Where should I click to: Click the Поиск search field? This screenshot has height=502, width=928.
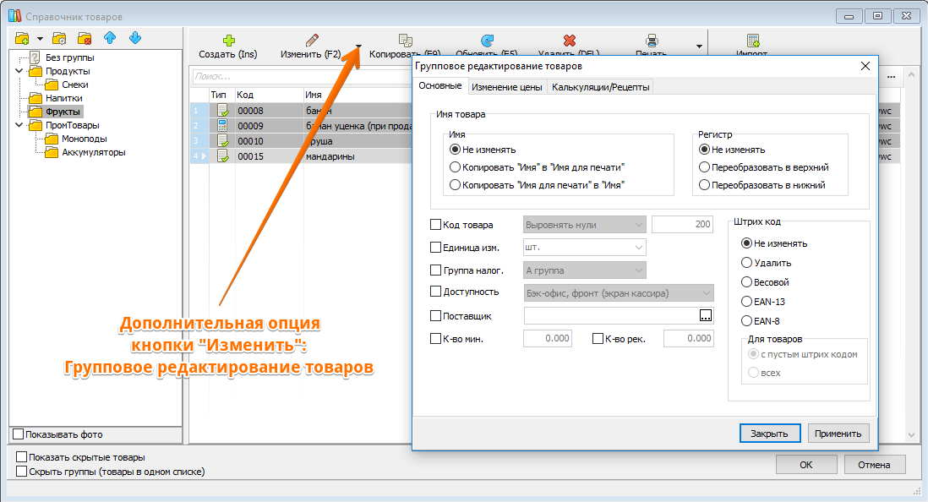(302, 76)
